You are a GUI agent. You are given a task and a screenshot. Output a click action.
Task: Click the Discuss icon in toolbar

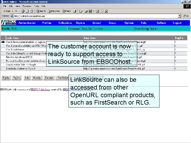point(97,11)
